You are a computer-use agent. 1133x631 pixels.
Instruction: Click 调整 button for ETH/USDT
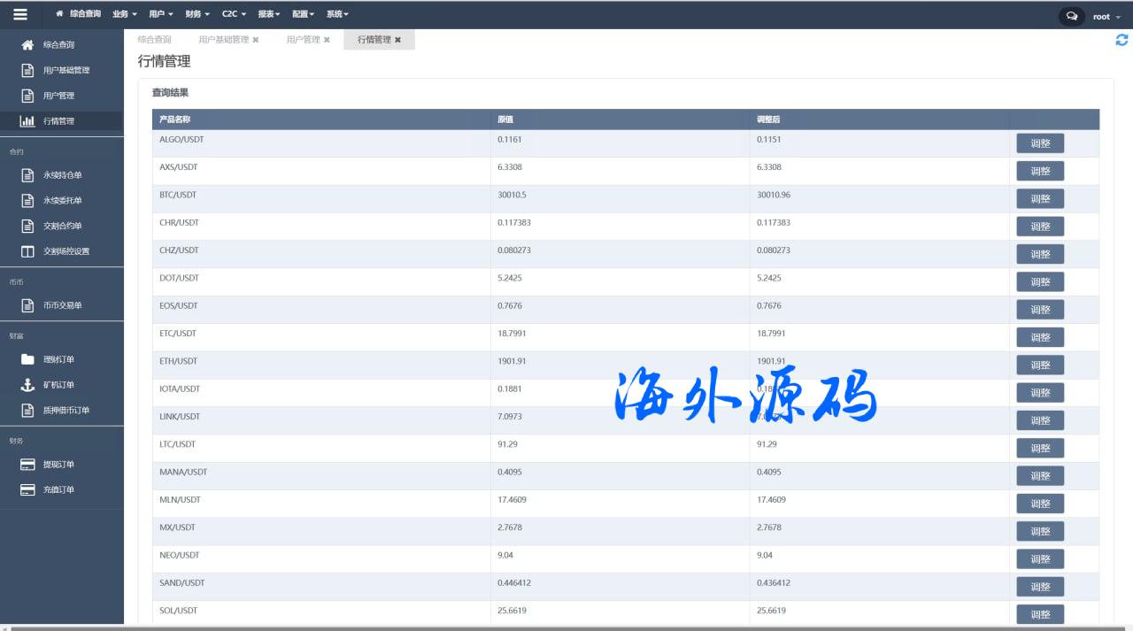[1040, 366]
